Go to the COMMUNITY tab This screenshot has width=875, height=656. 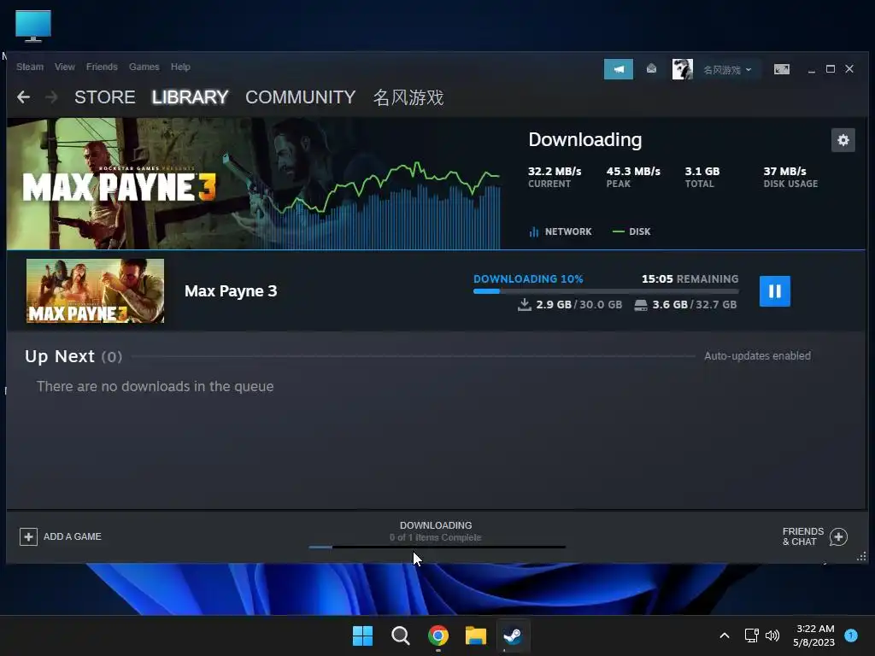pyautogui.click(x=300, y=97)
